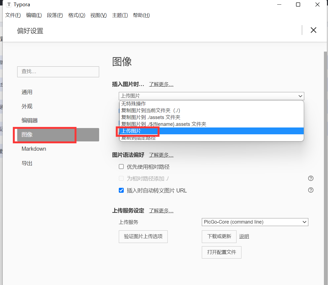The image size is (328, 285).
Task: Collapse the 上传图片 insert-image dropdown
Action: click(x=211, y=96)
